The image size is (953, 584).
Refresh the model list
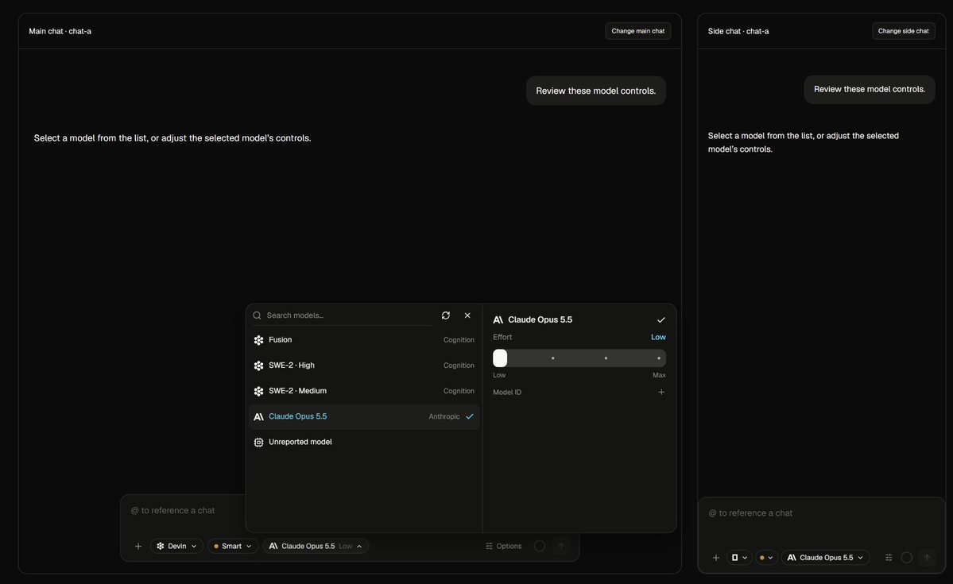click(446, 315)
